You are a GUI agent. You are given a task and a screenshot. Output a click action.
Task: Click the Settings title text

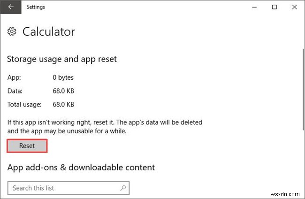[35, 7]
